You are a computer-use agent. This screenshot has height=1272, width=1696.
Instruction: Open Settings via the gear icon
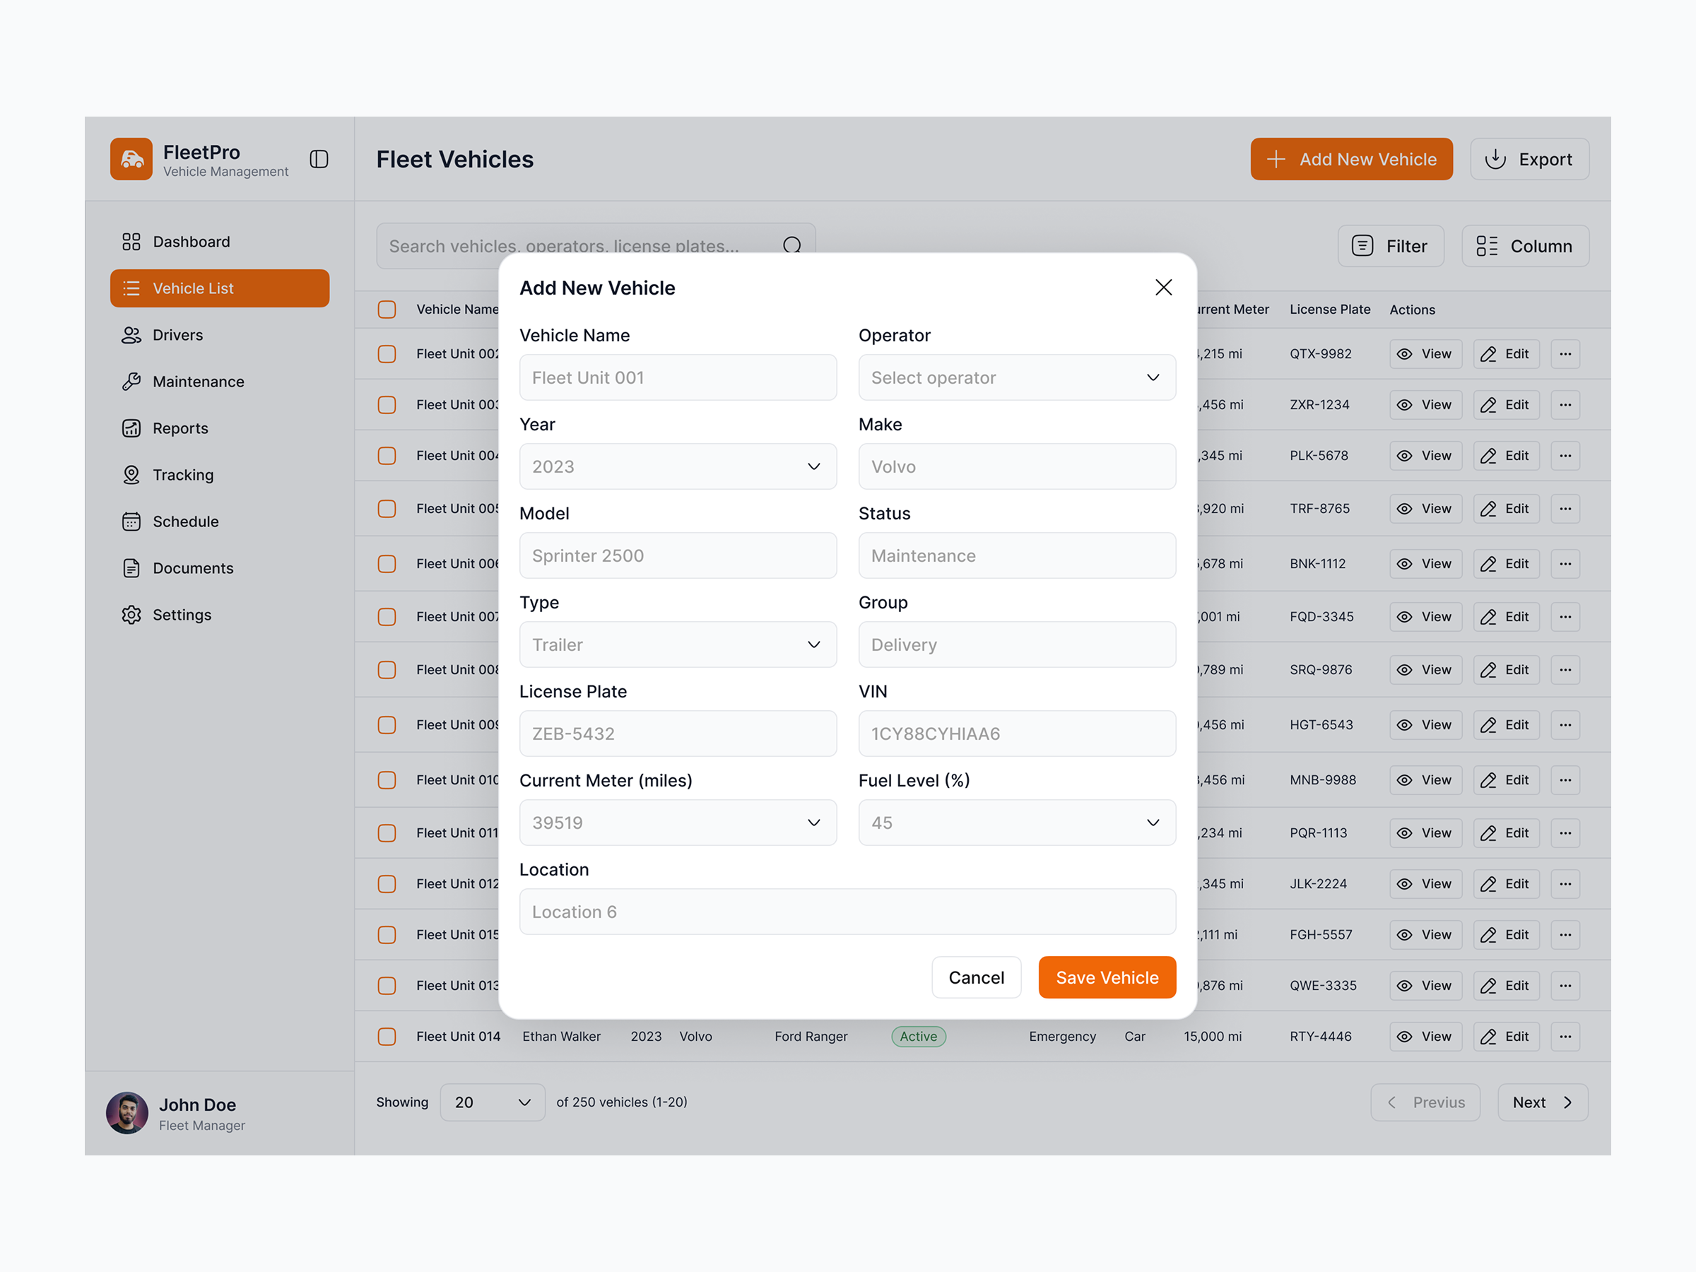(x=131, y=614)
